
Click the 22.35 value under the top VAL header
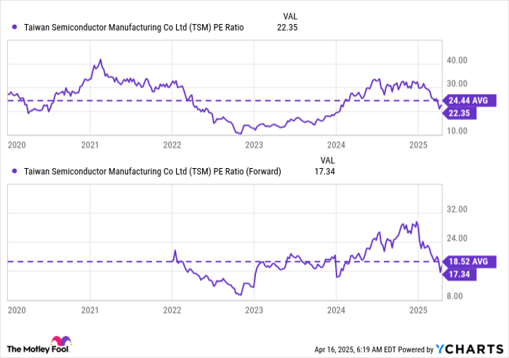[x=288, y=28]
